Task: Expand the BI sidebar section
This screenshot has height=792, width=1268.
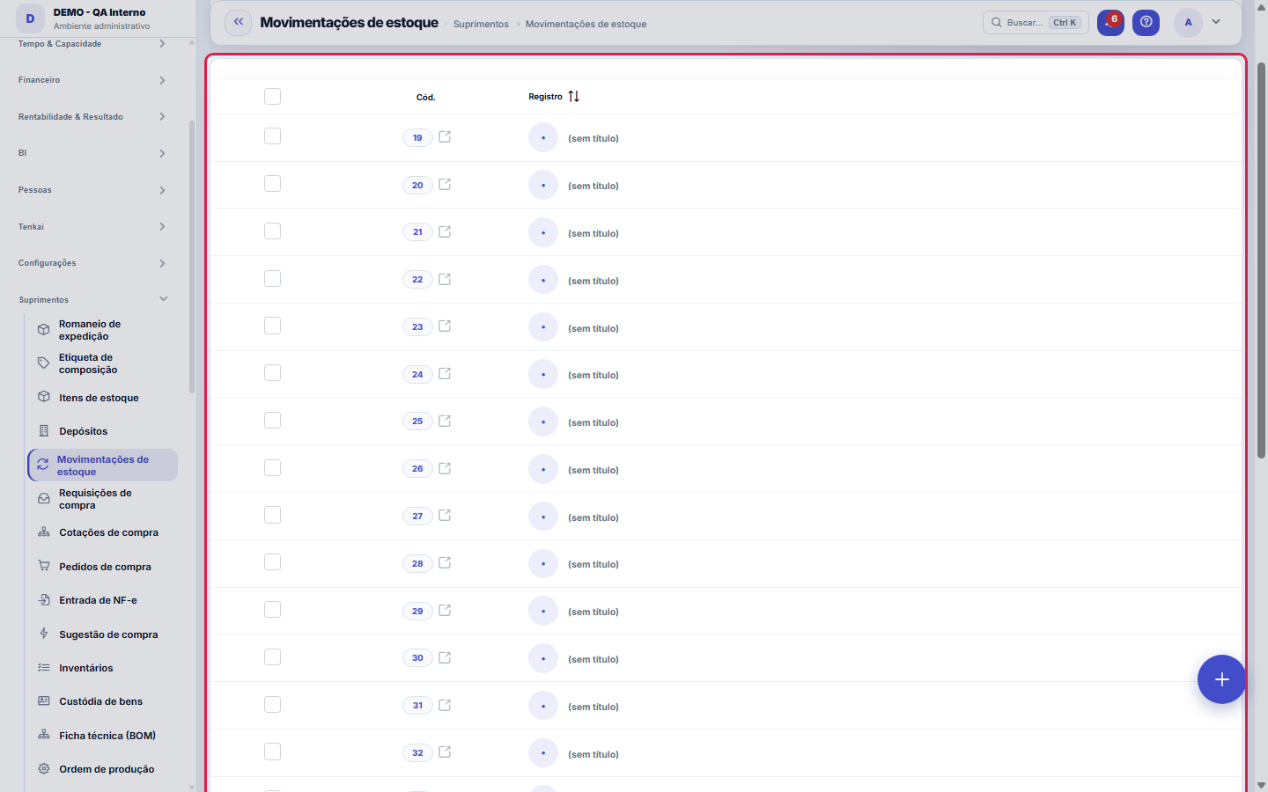Action: [x=92, y=153]
